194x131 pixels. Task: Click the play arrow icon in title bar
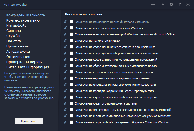pyautogui.click(x=163, y=4)
